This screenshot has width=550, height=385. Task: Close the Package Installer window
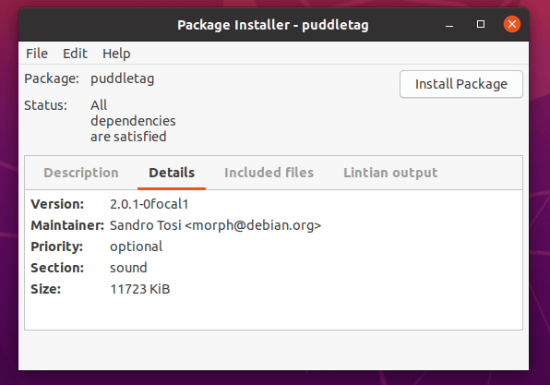point(512,24)
